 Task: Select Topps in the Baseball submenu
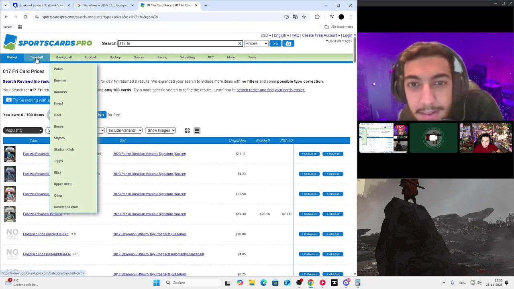pos(58,161)
